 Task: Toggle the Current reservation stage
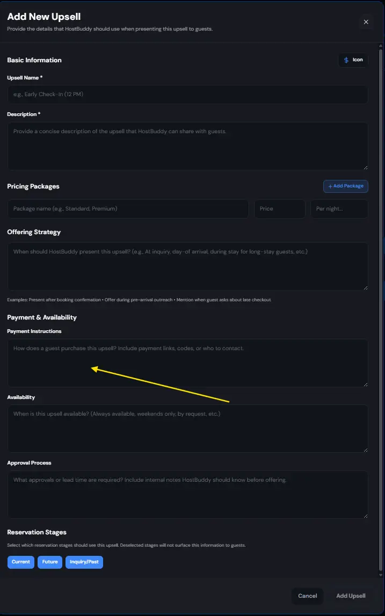(20, 561)
